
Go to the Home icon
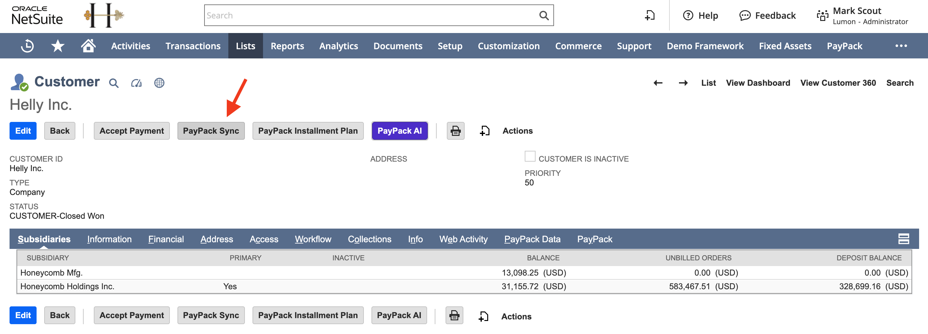(x=88, y=46)
